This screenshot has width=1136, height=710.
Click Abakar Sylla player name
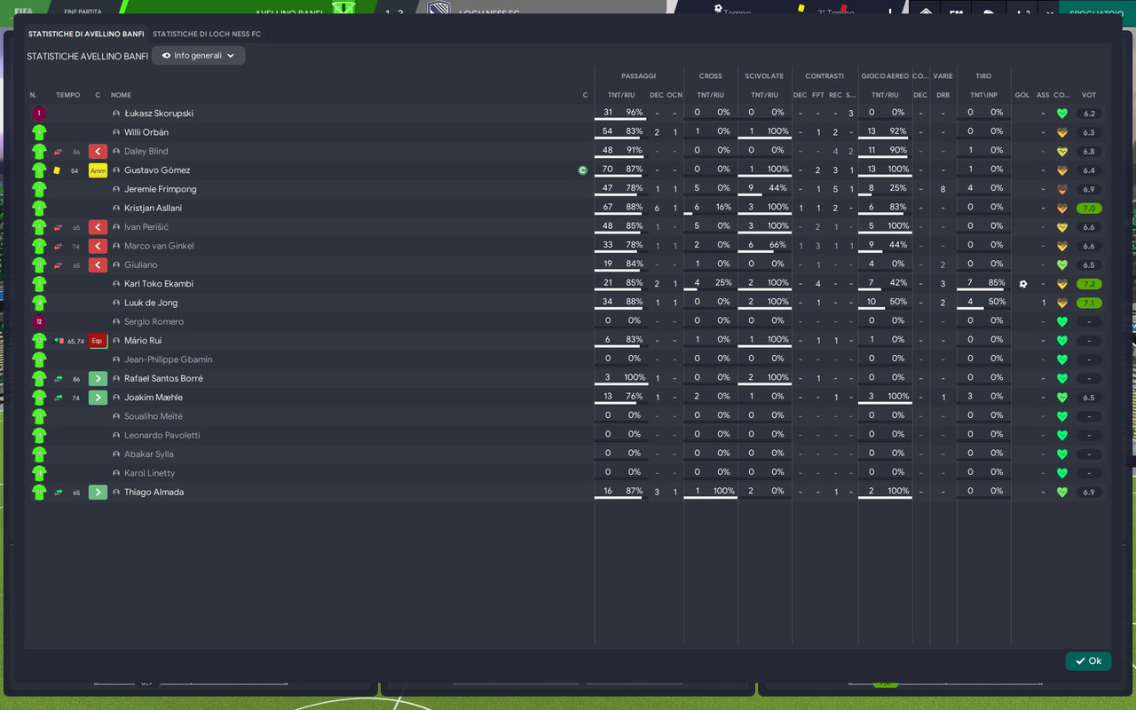coord(149,454)
